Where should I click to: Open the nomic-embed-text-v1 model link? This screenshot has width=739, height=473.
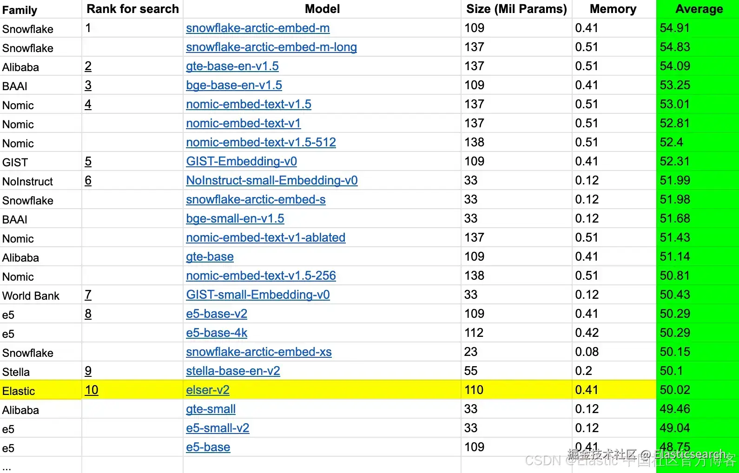pyautogui.click(x=244, y=124)
